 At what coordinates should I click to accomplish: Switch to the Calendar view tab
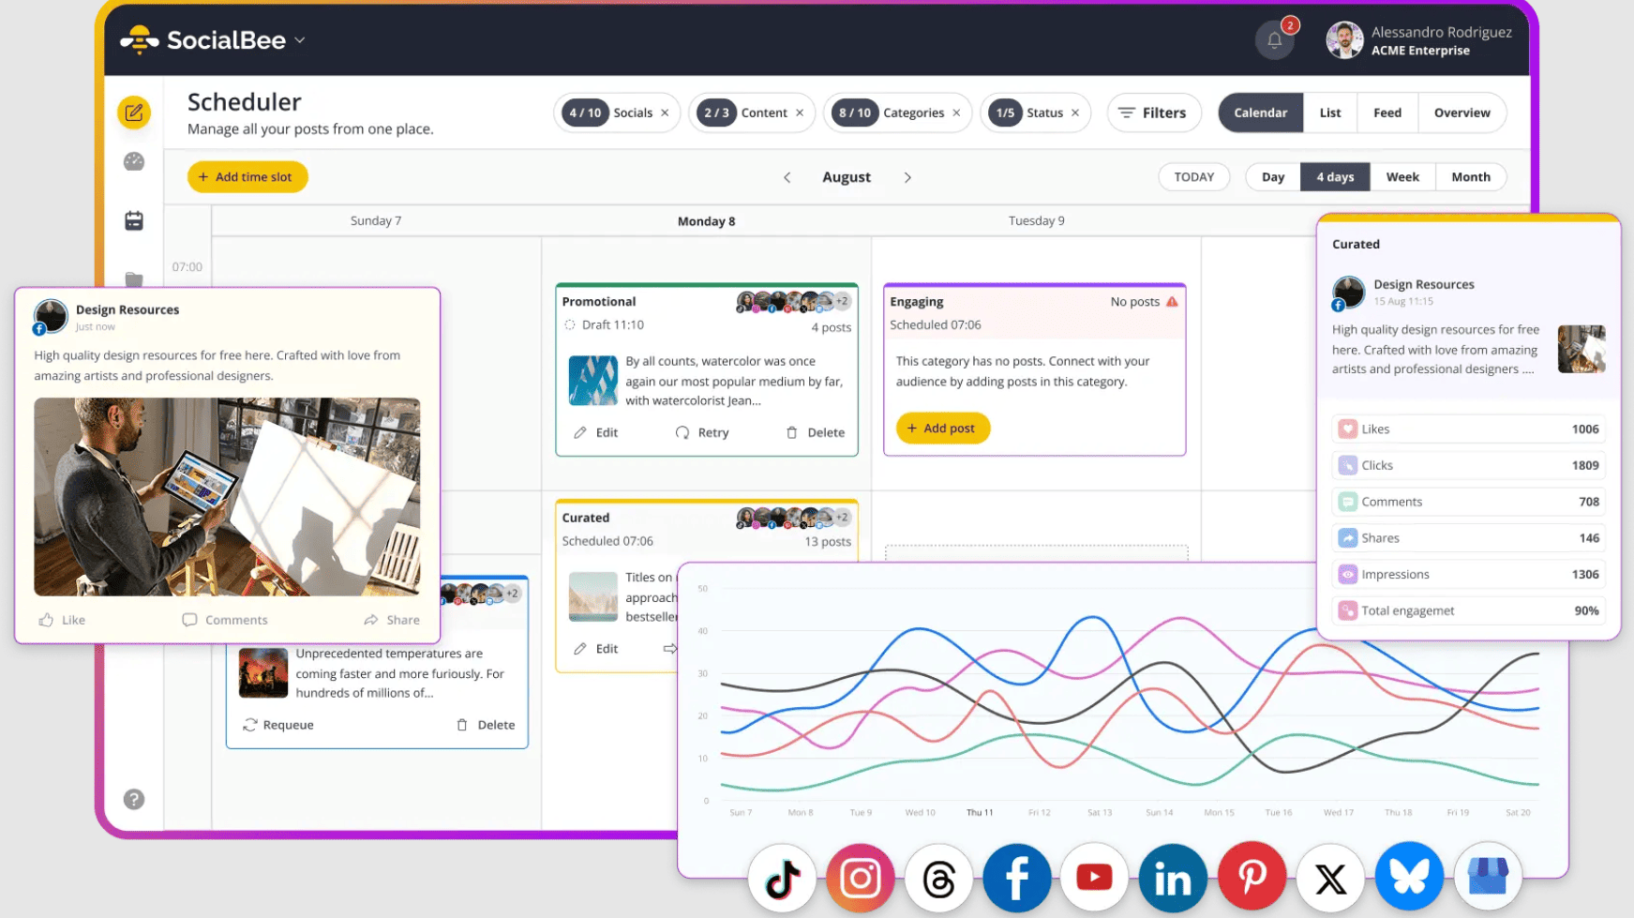[1260, 113]
